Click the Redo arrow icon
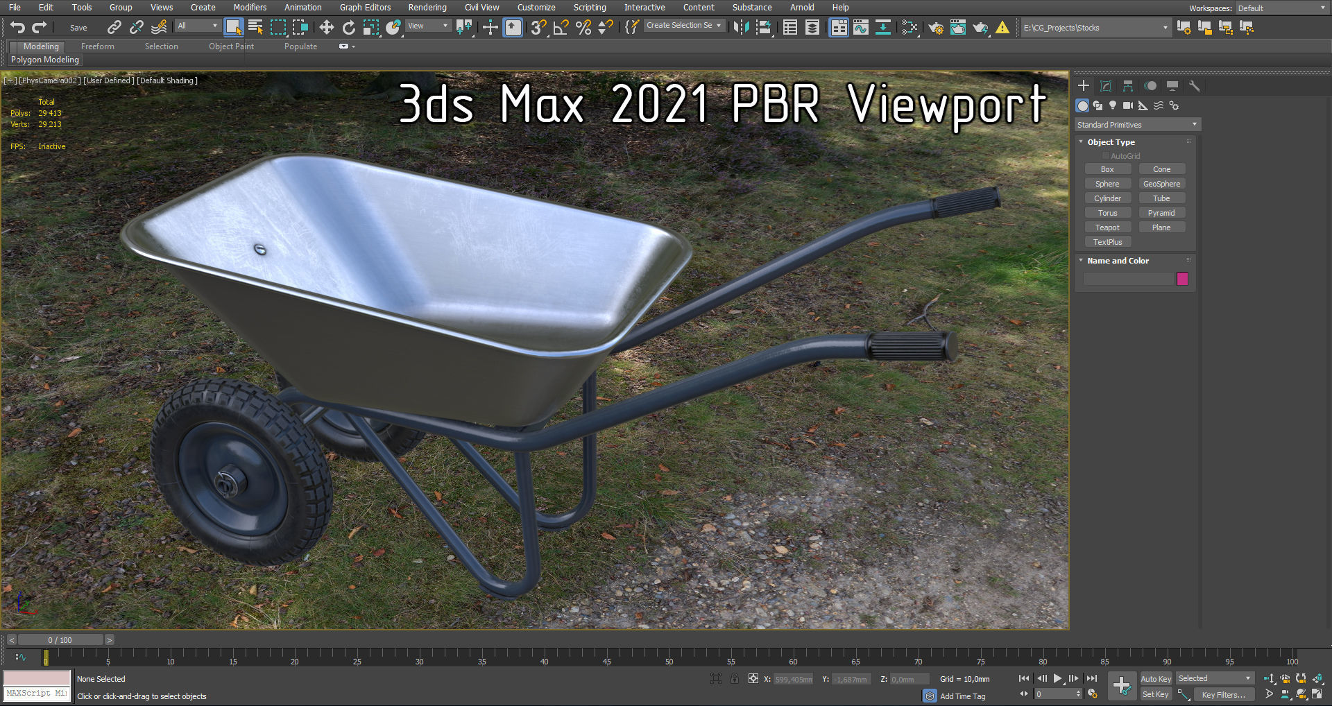Viewport: 1332px width, 706px height. point(40,28)
